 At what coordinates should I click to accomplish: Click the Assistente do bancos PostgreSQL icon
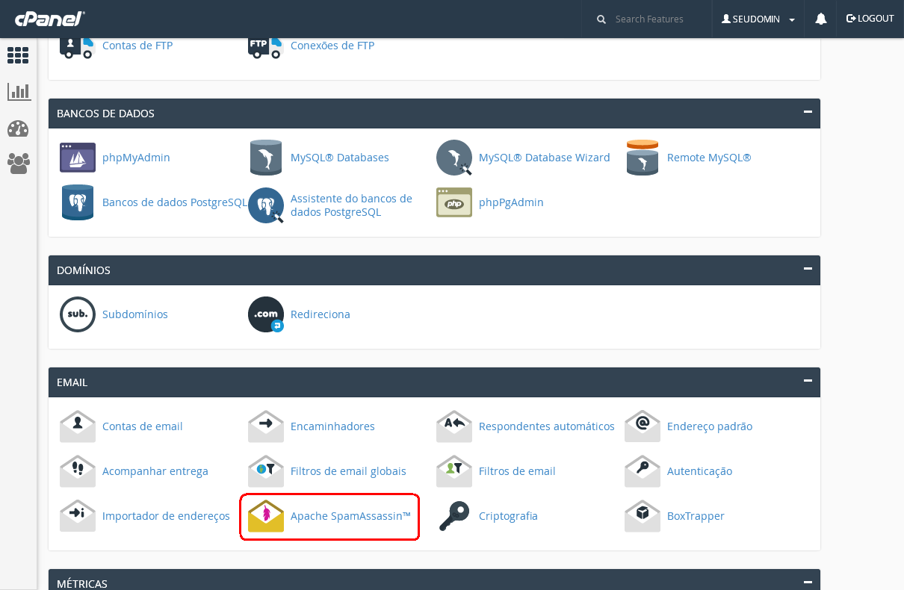pyautogui.click(x=266, y=205)
